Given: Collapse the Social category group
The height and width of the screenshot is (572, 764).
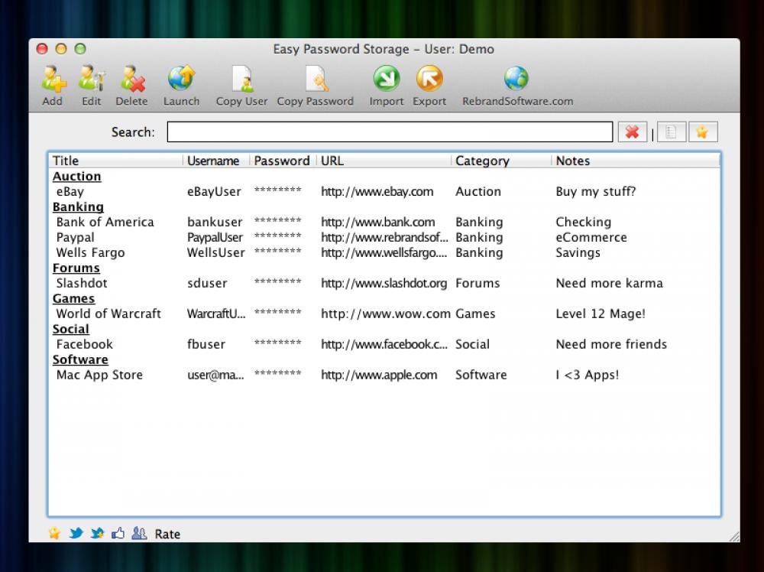Looking at the screenshot, I should point(70,329).
